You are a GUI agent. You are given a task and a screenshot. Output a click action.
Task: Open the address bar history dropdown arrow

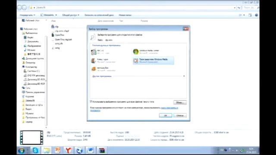coord(235,8)
